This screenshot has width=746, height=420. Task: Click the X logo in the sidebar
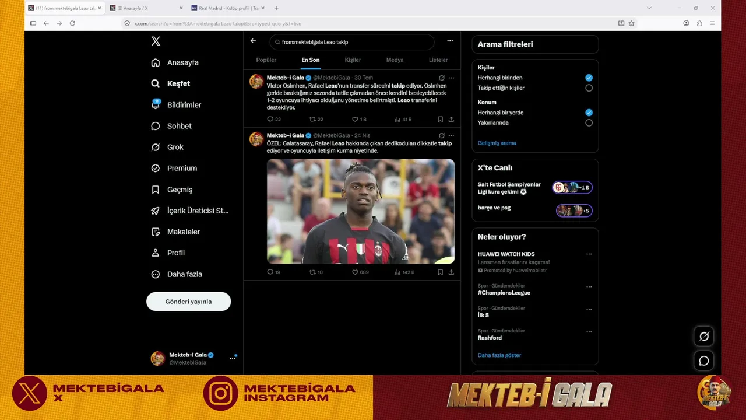tap(156, 41)
